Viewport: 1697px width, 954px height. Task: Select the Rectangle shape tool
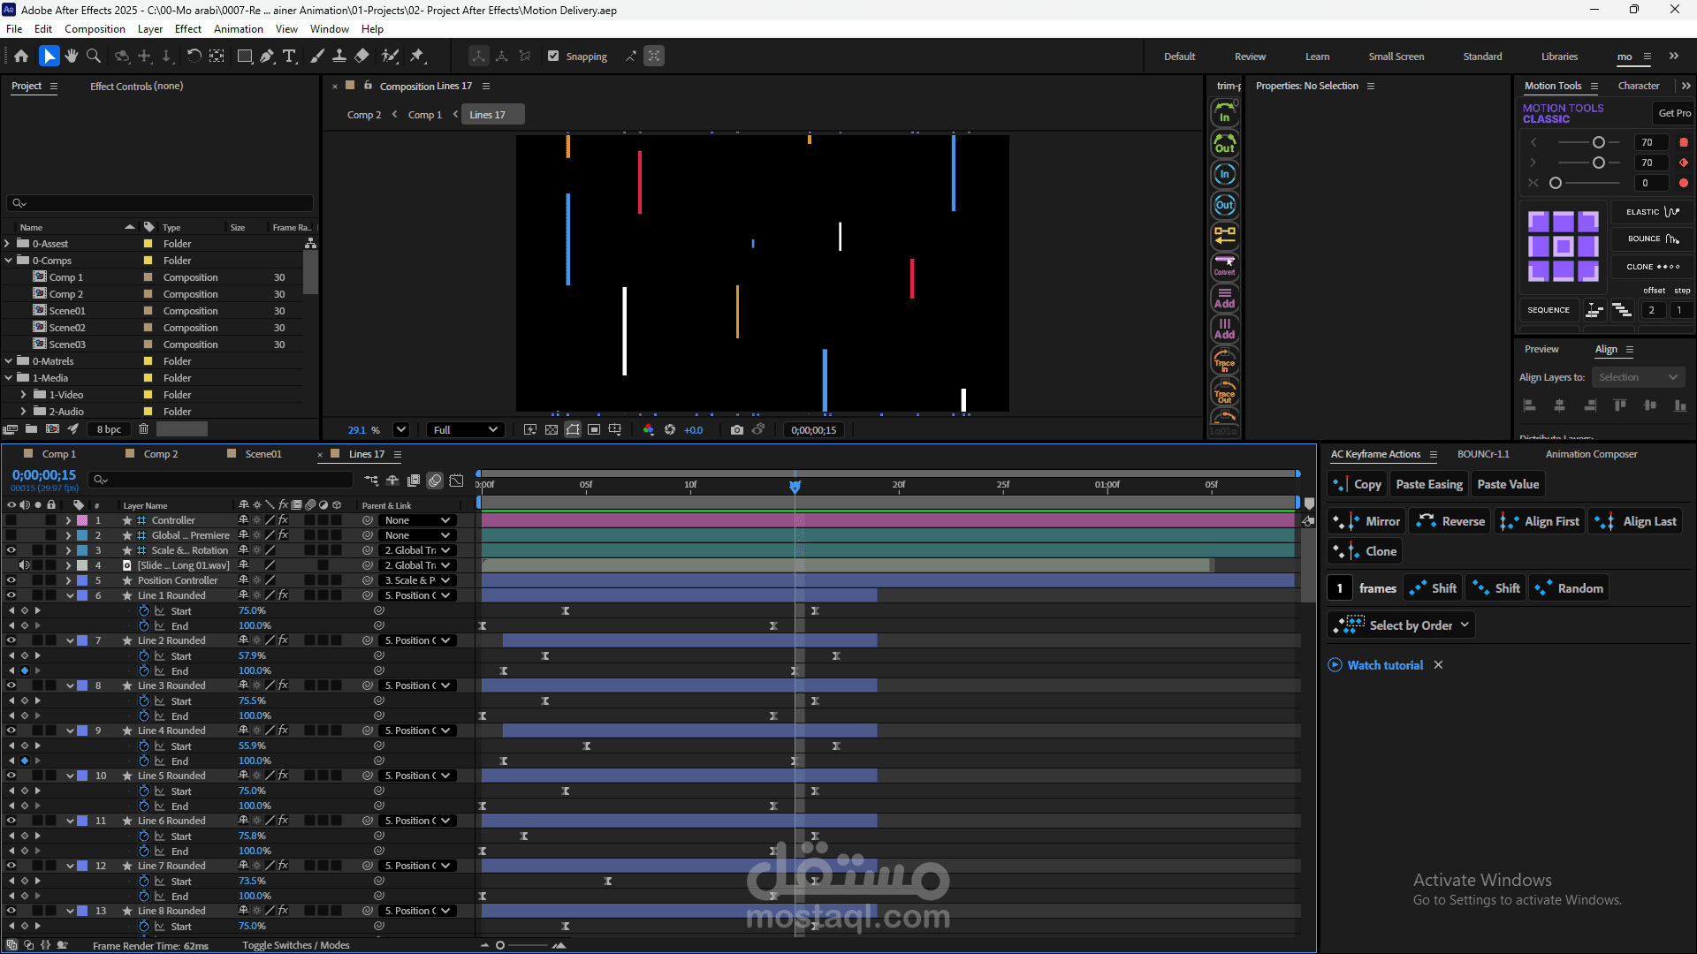tap(245, 56)
